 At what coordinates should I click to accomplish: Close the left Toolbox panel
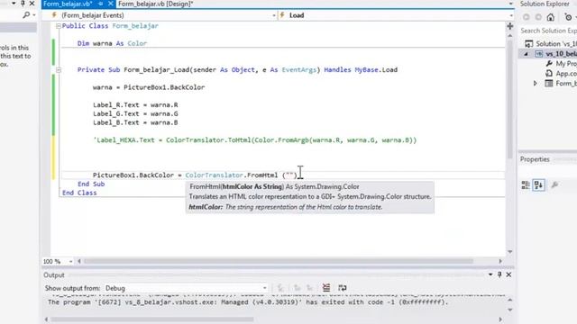coord(32,4)
